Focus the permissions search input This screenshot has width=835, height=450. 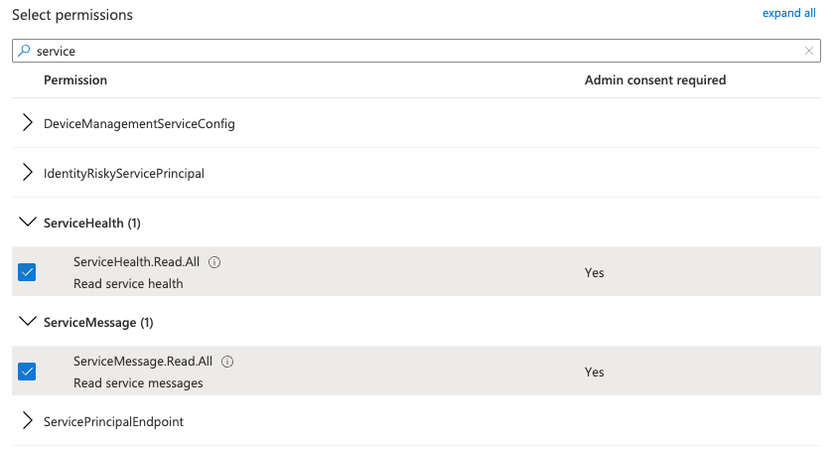pos(417,52)
